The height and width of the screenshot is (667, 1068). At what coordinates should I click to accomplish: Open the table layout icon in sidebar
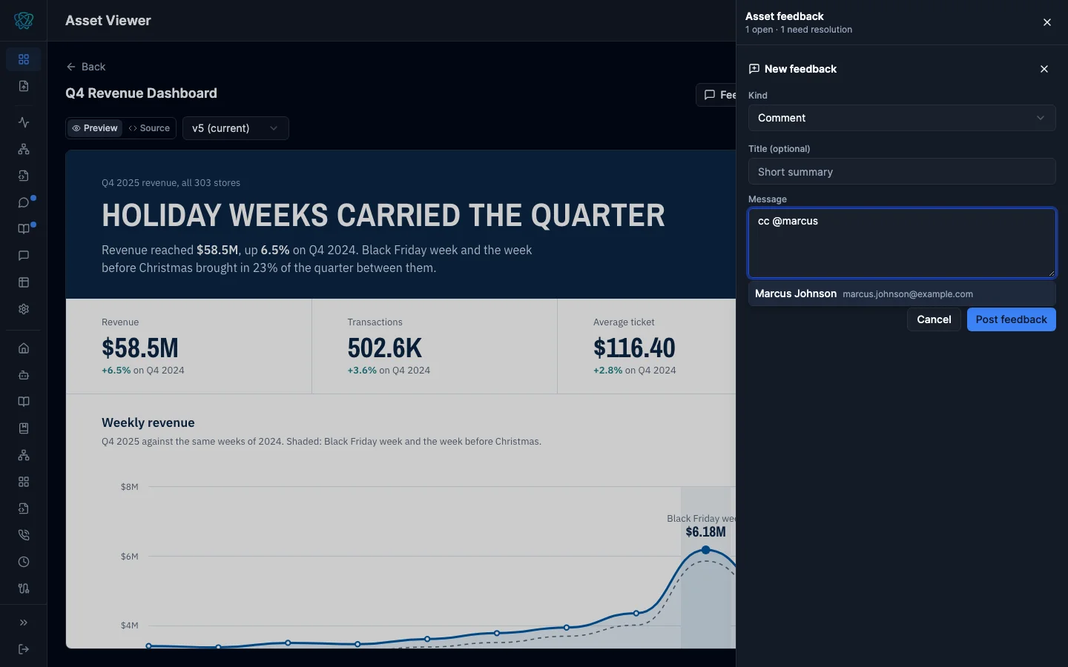tap(24, 282)
